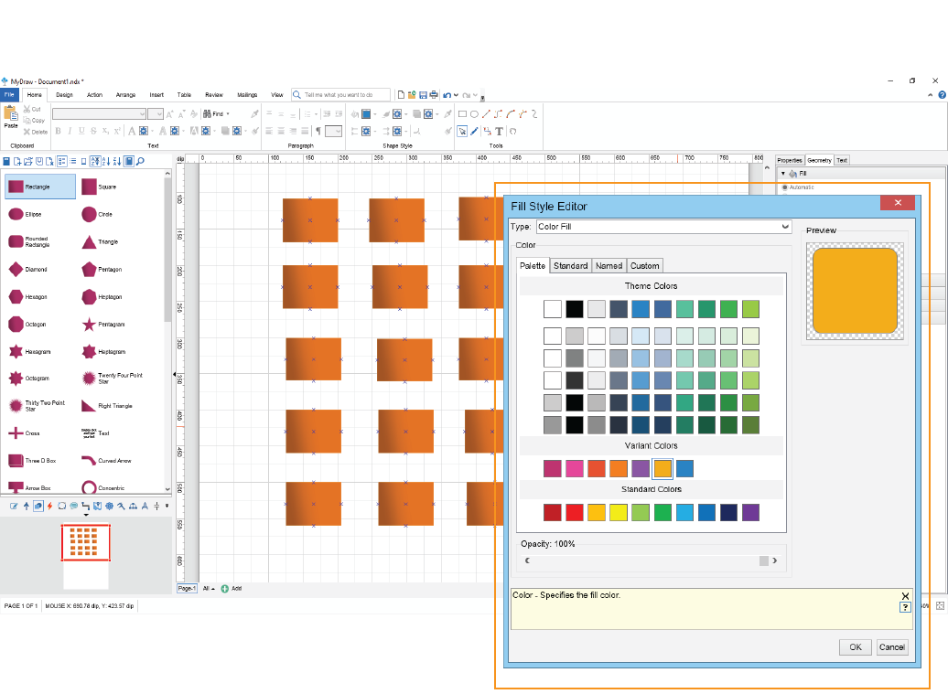Toggle Italic formatting in Text group

click(70, 131)
